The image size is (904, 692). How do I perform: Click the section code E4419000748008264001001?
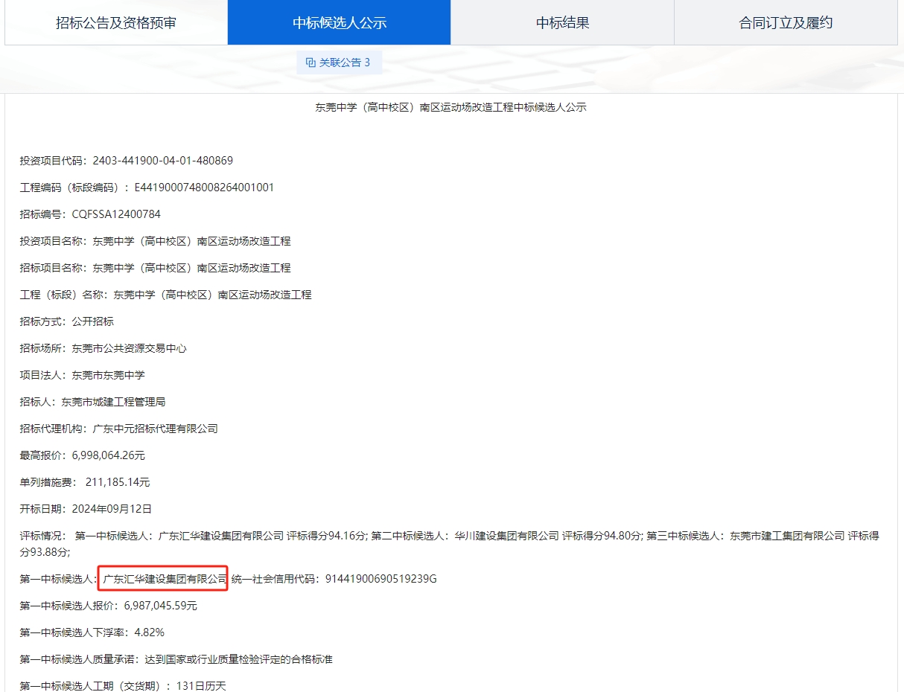point(204,188)
